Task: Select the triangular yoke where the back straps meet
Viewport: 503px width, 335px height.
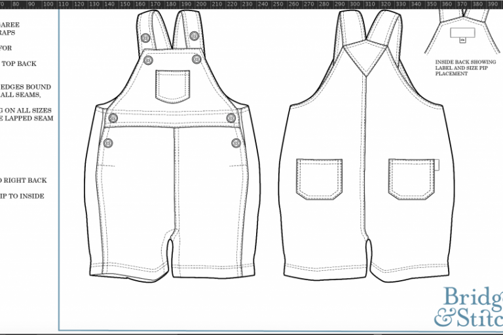Action: 365,58
